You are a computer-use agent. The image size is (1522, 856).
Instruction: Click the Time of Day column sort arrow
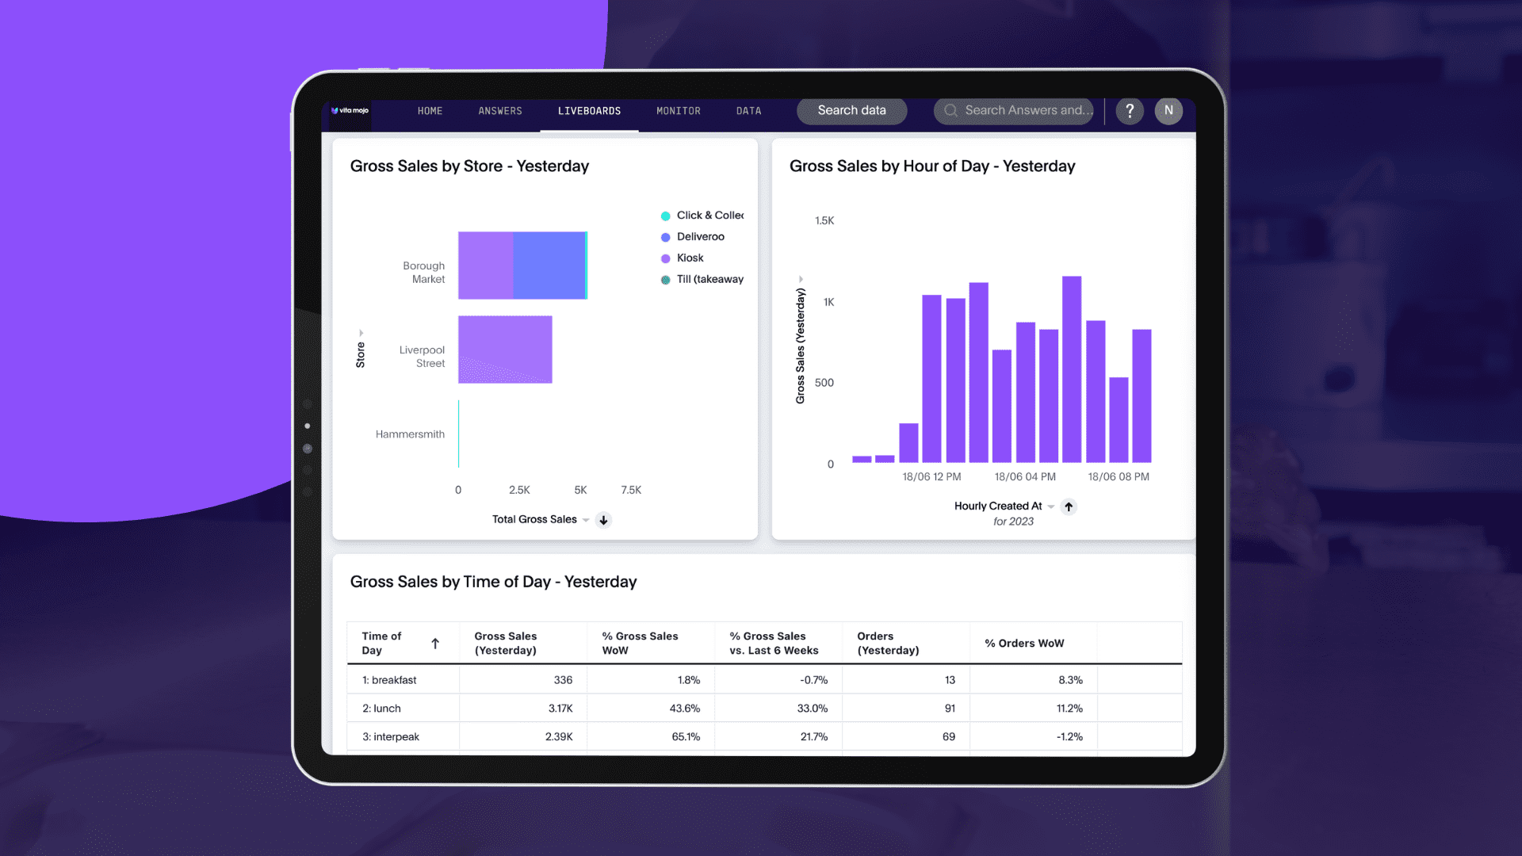pyautogui.click(x=435, y=644)
